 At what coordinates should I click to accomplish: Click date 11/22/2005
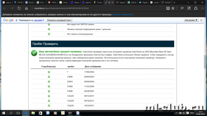89,86
